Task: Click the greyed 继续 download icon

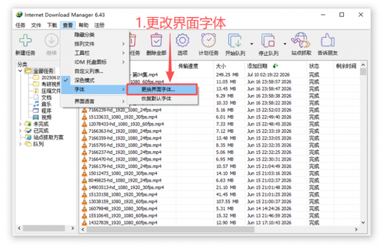Action: coord(52,40)
